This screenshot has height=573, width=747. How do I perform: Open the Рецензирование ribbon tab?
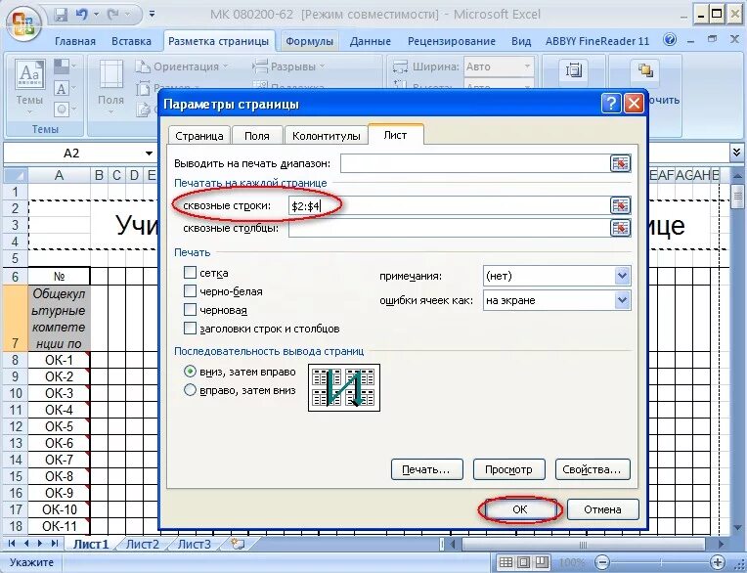(x=452, y=41)
